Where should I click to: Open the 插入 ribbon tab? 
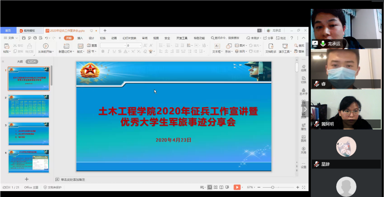point(80,38)
